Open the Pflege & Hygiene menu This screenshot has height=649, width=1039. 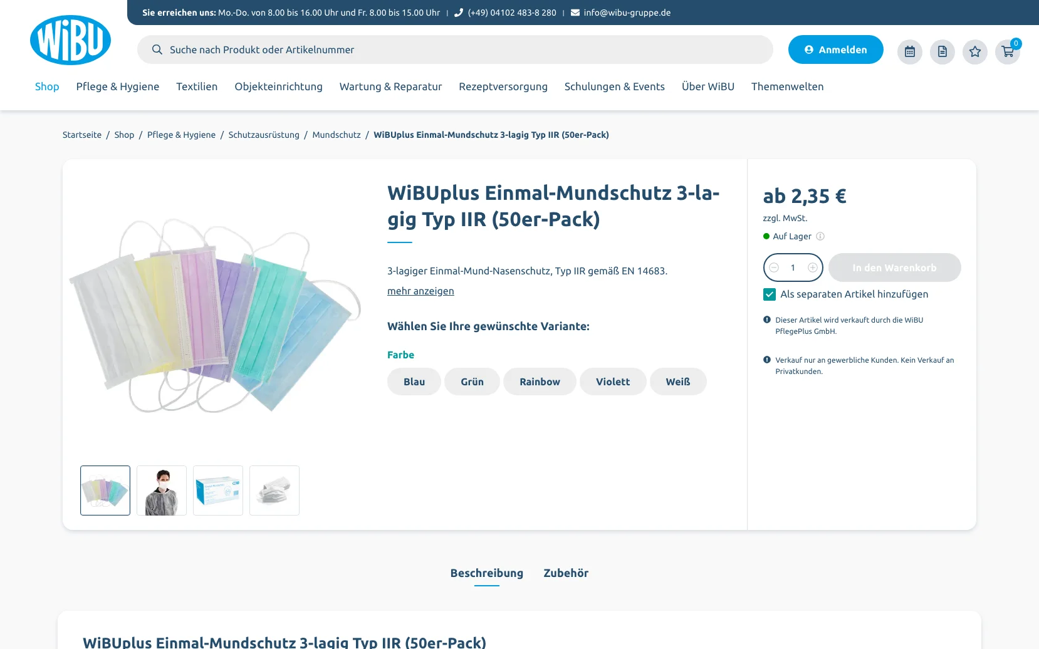click(x=118, y=86)
